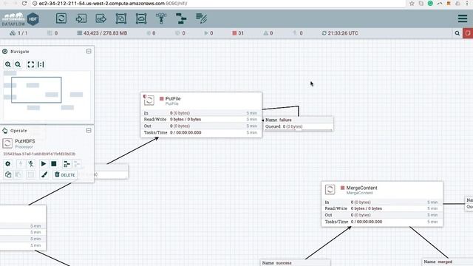This screenshot has height=266, width=473.
Task: Change color with the paintbrush icon
Action: 44,174
